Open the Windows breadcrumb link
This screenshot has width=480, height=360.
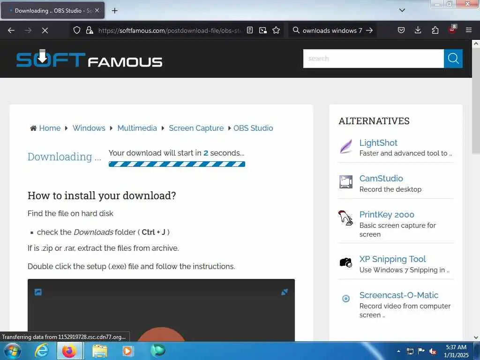pos(89,128)
